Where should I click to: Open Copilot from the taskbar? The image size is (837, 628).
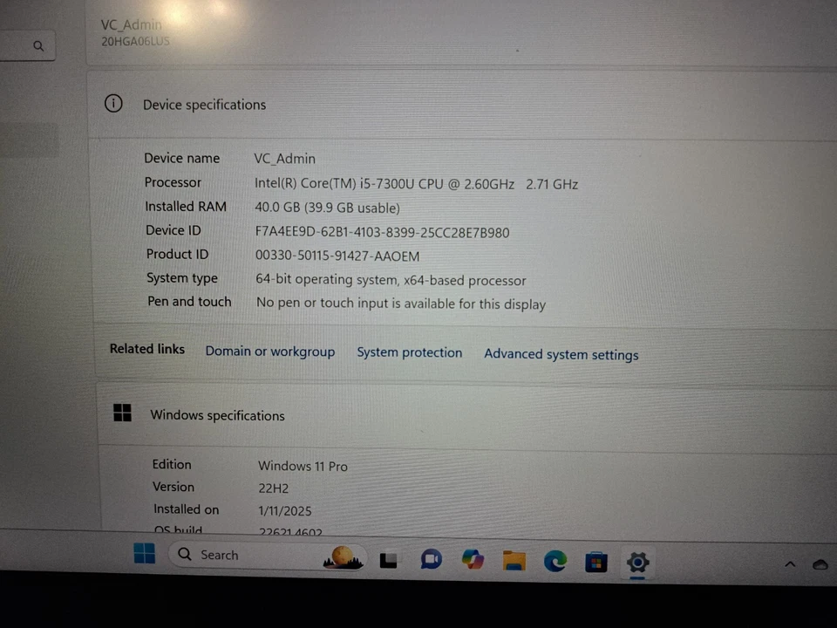click(473, 560)
